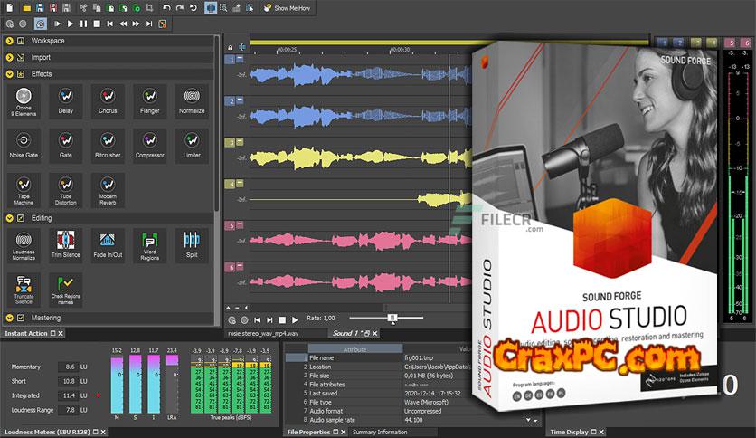Expand the Workspace section
Viewport: 756px width, 438px height.
(x=9, y=42)
